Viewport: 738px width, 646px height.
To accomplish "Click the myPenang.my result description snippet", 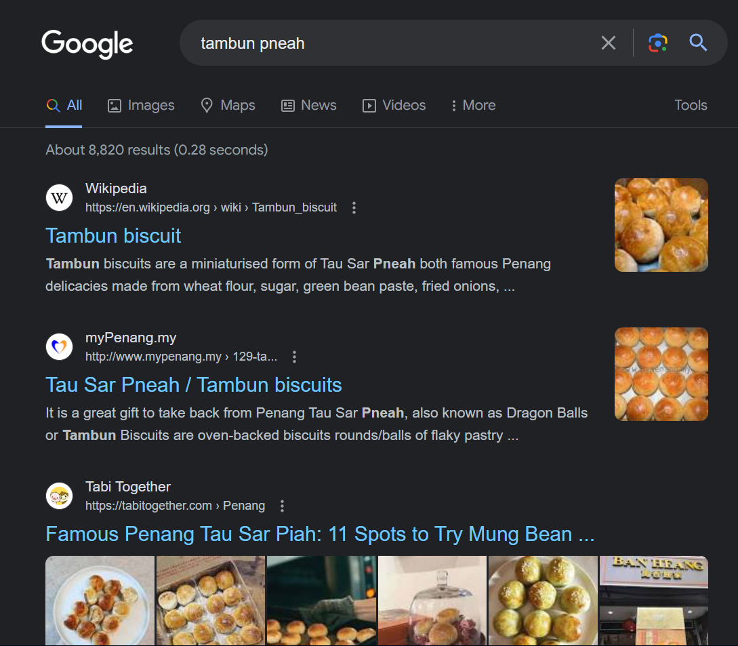I will pyautogui.click(x=316, y=424).
